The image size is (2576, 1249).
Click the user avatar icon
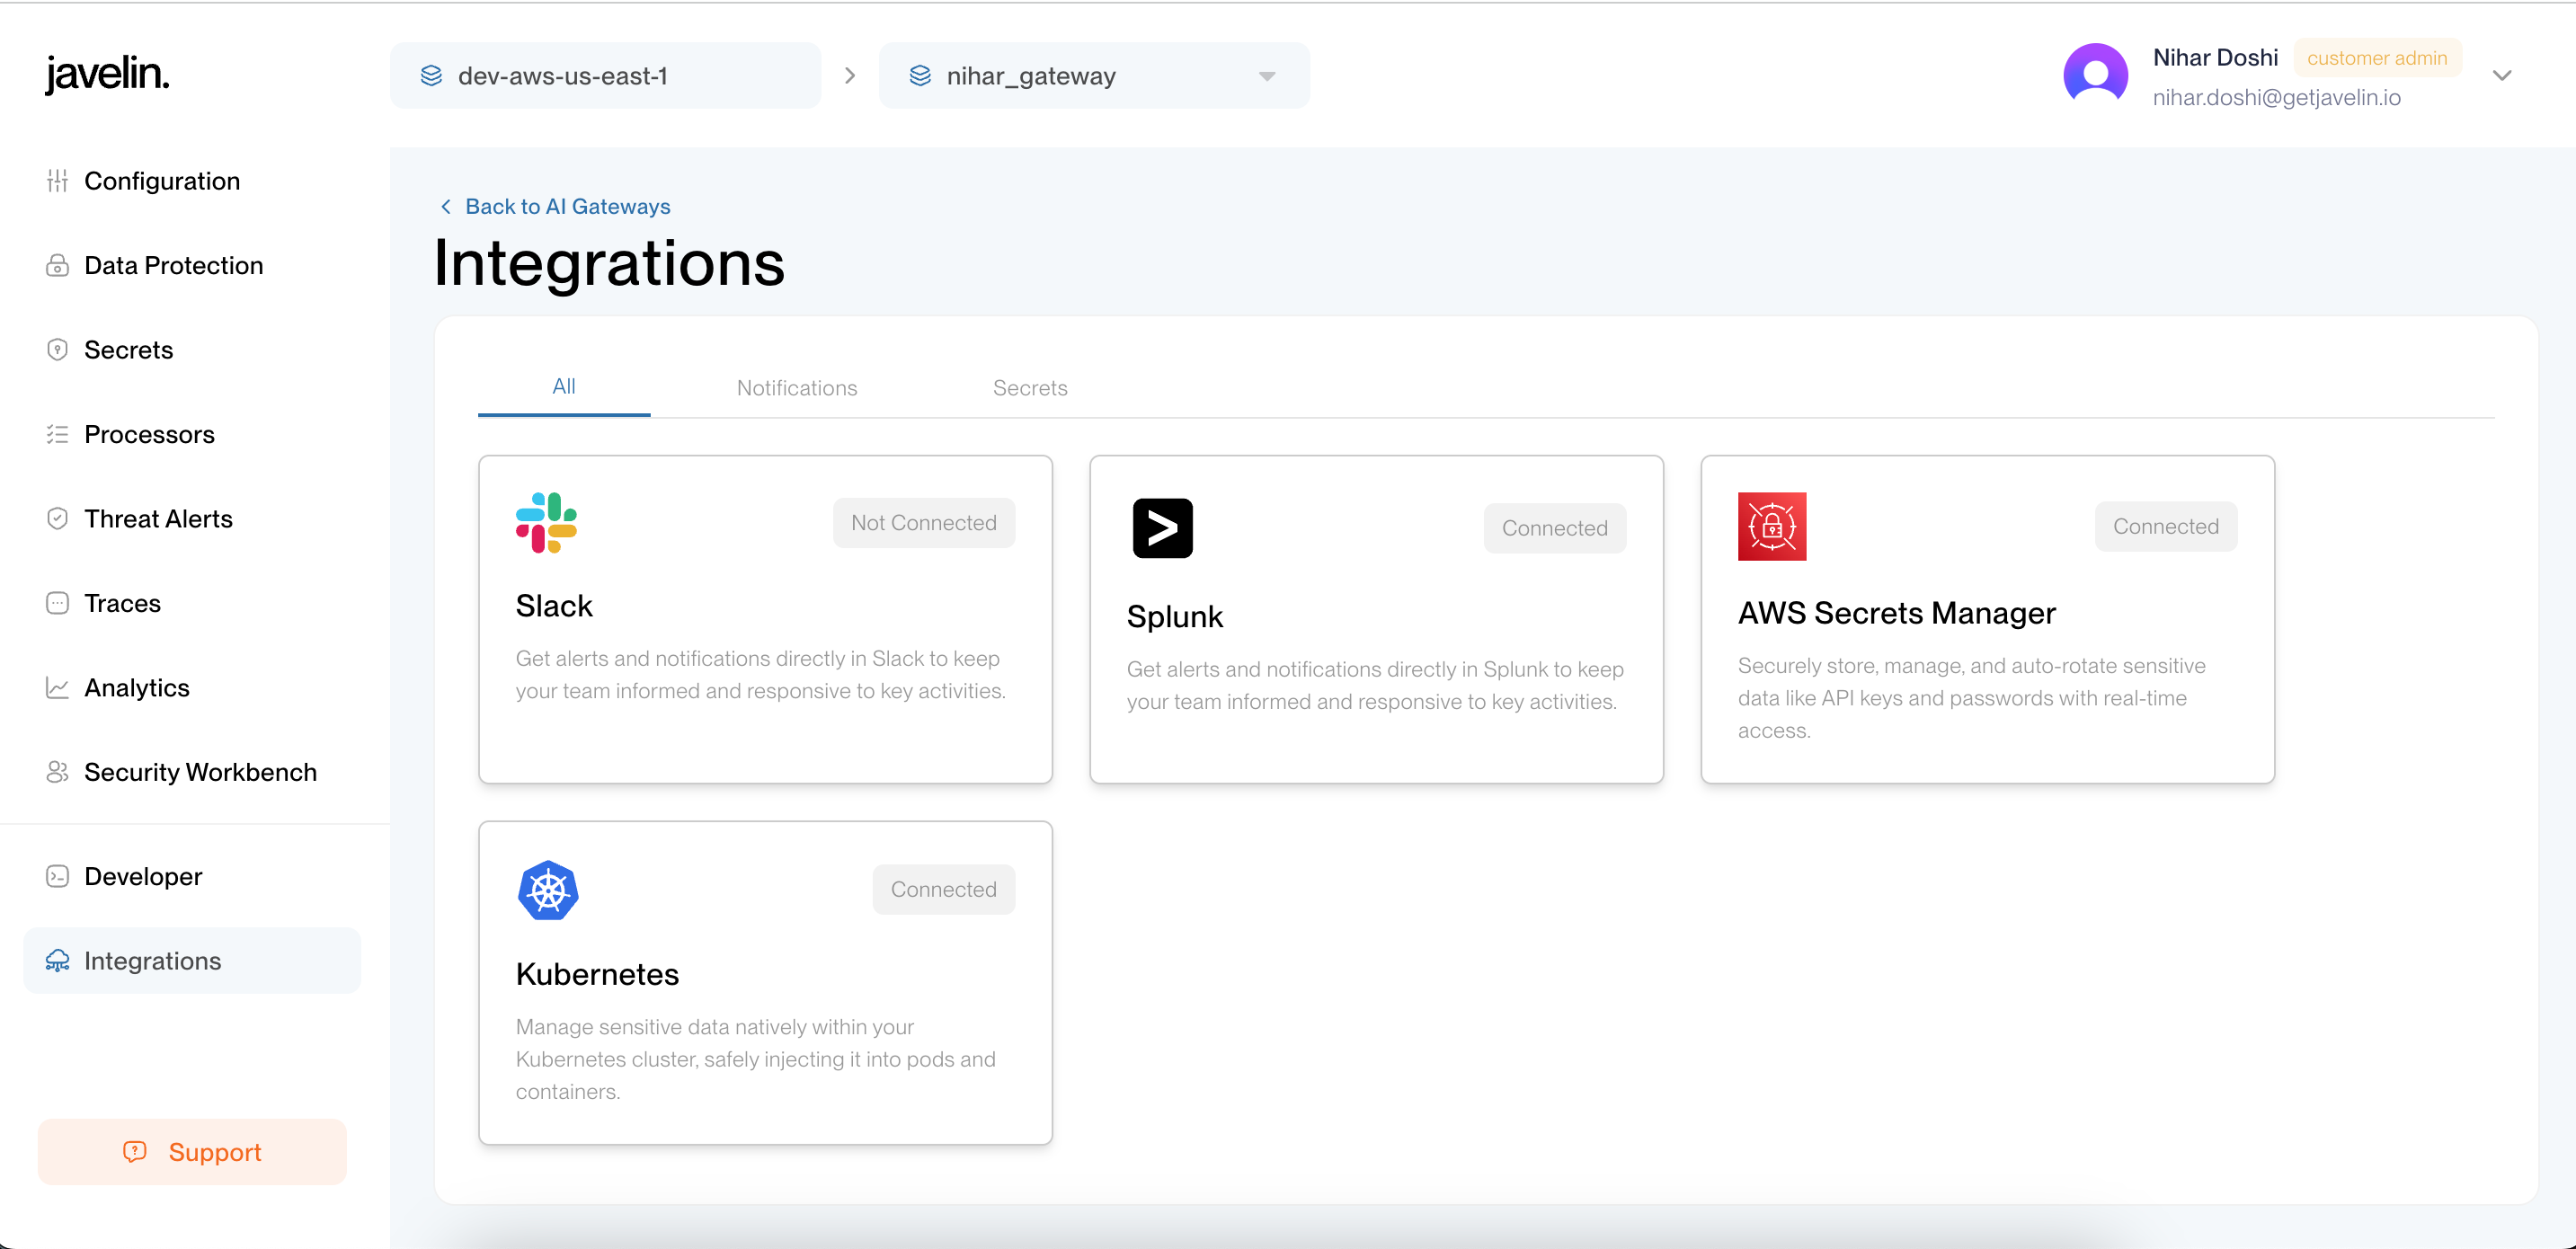[2095, 75]
